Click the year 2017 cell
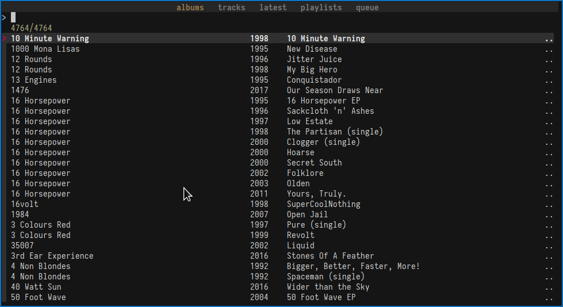 pos(259,90)
